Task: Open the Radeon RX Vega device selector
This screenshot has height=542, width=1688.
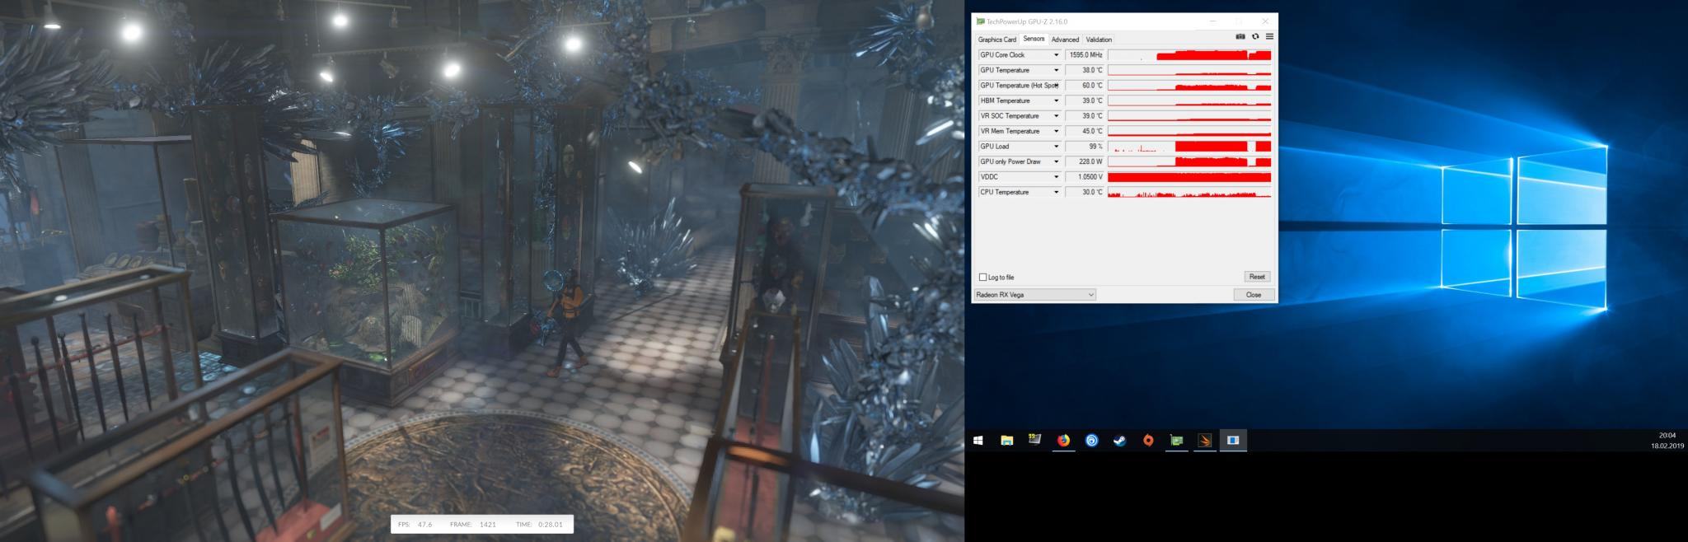Action: click(1035, 295)
